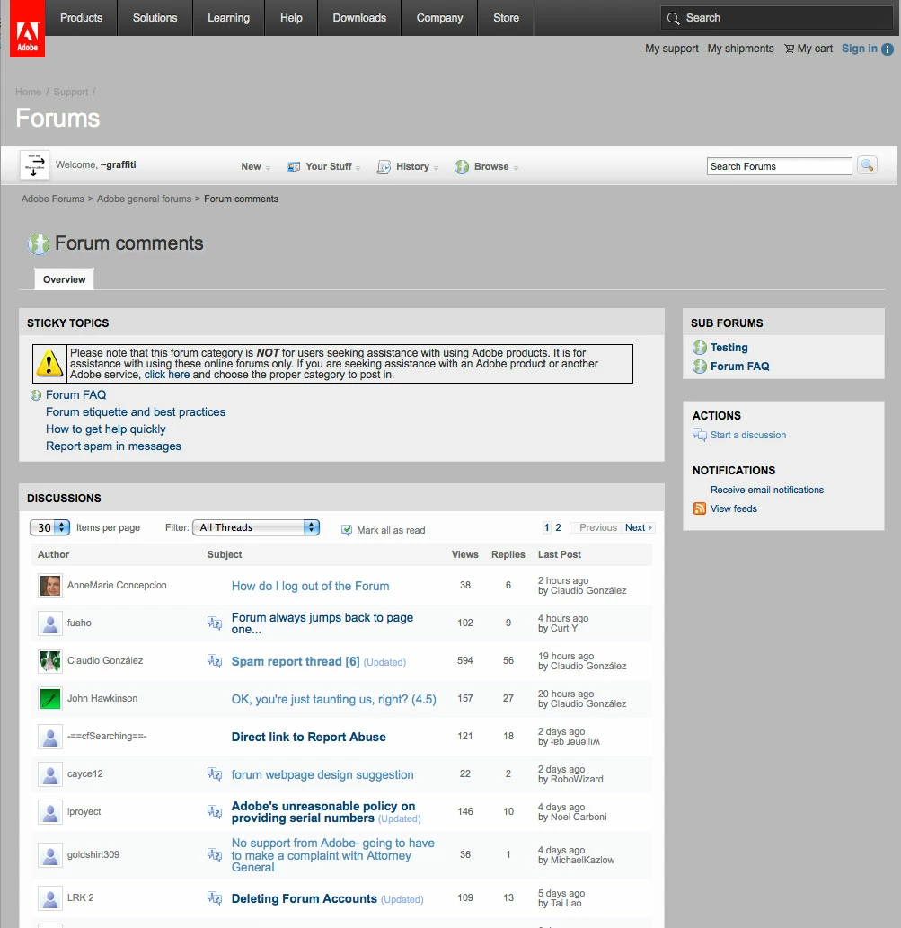Click lproyect's default avatar icon
The width and height of the screenshot is (901, 928).
[50, 812]
